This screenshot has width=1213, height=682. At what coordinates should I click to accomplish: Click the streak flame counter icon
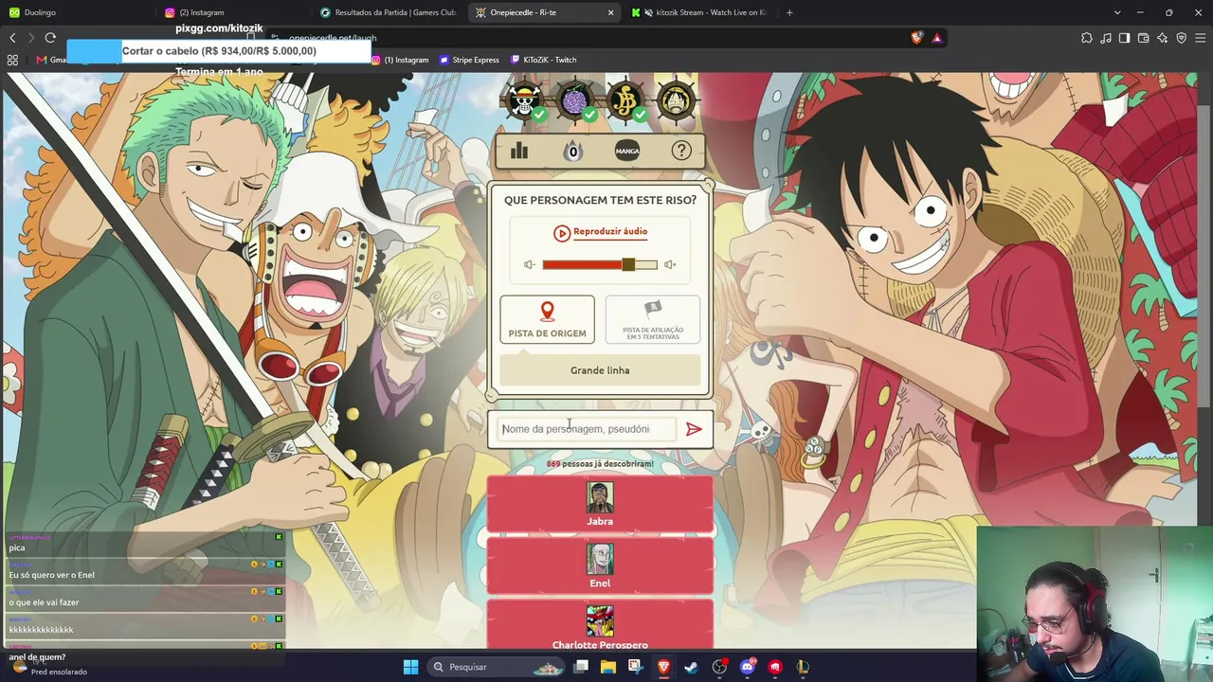572,151
